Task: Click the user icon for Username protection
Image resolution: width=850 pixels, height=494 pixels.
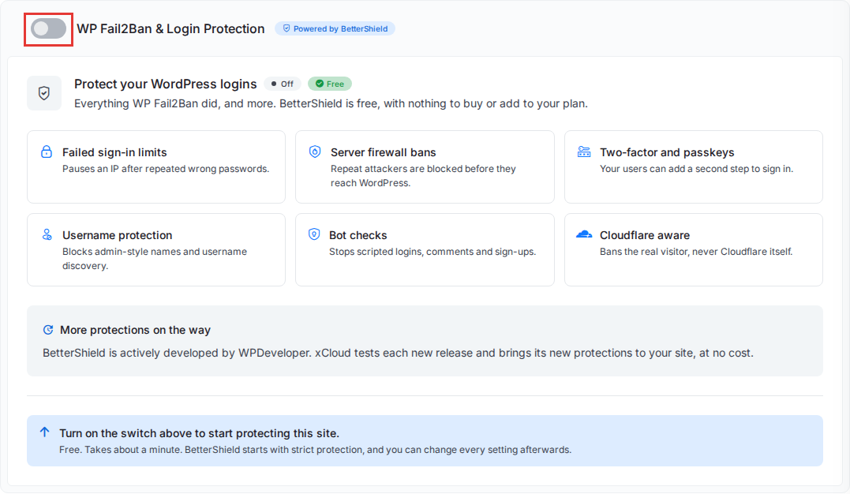Action: pyautogui.click(x=47, y=235)
